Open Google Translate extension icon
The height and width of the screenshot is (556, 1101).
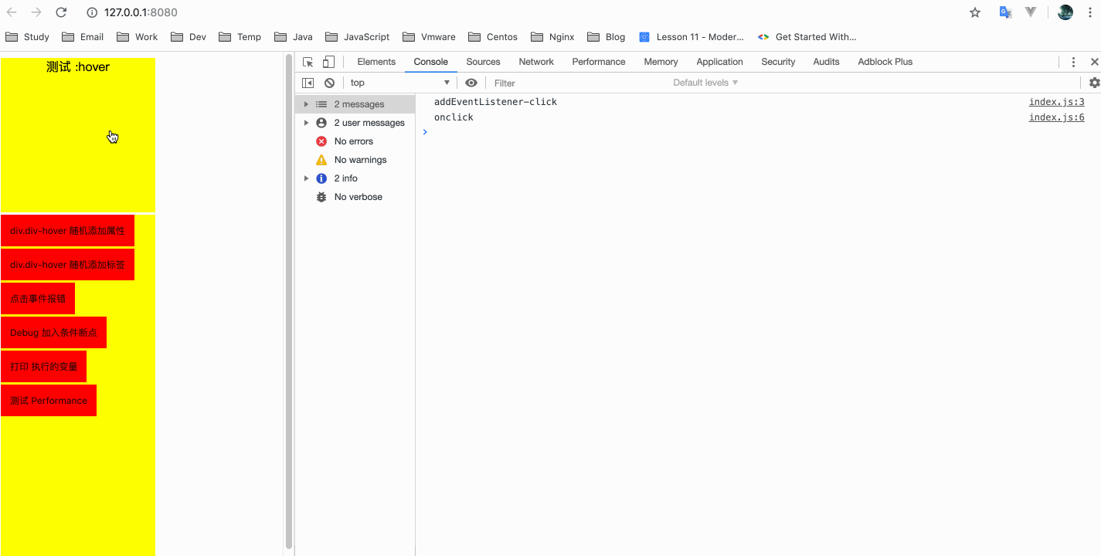click(x=1005, y=12)
